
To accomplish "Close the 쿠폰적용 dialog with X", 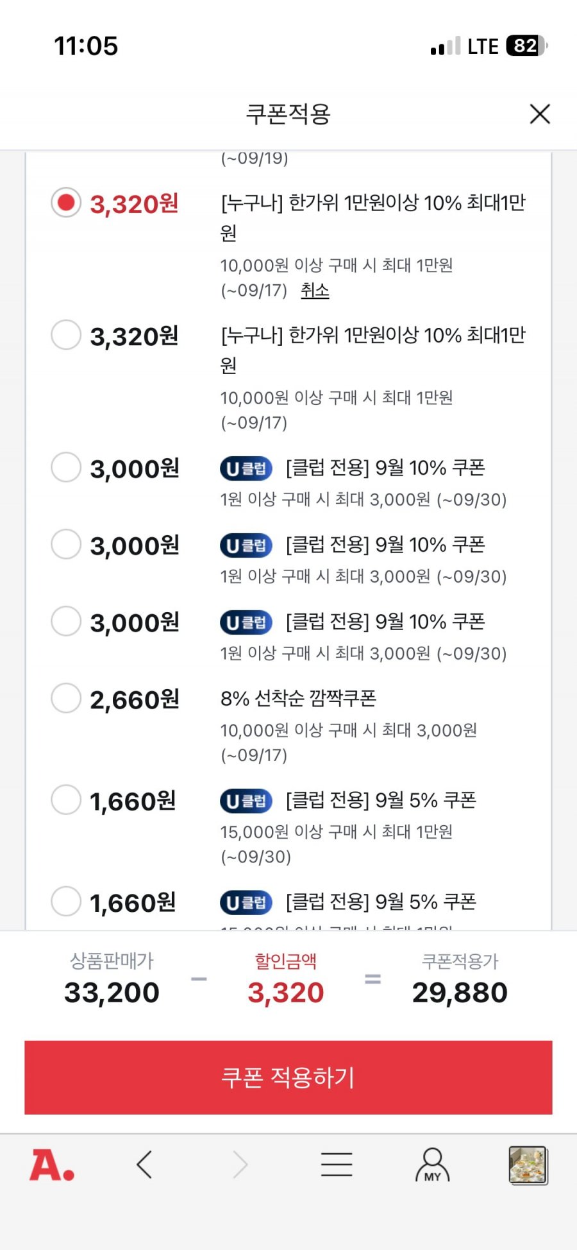I will [540, 114].
